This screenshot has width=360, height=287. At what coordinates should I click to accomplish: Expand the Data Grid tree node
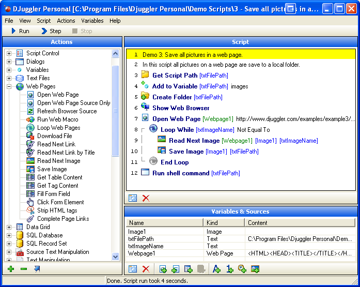click(x=9, y=227)
